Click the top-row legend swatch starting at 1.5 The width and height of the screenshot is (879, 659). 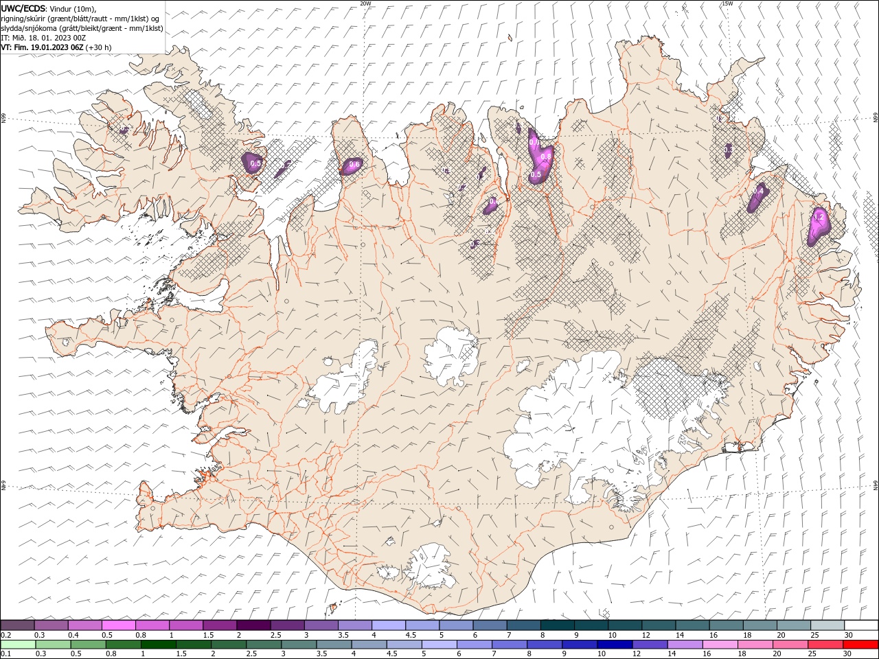[220, 625]
